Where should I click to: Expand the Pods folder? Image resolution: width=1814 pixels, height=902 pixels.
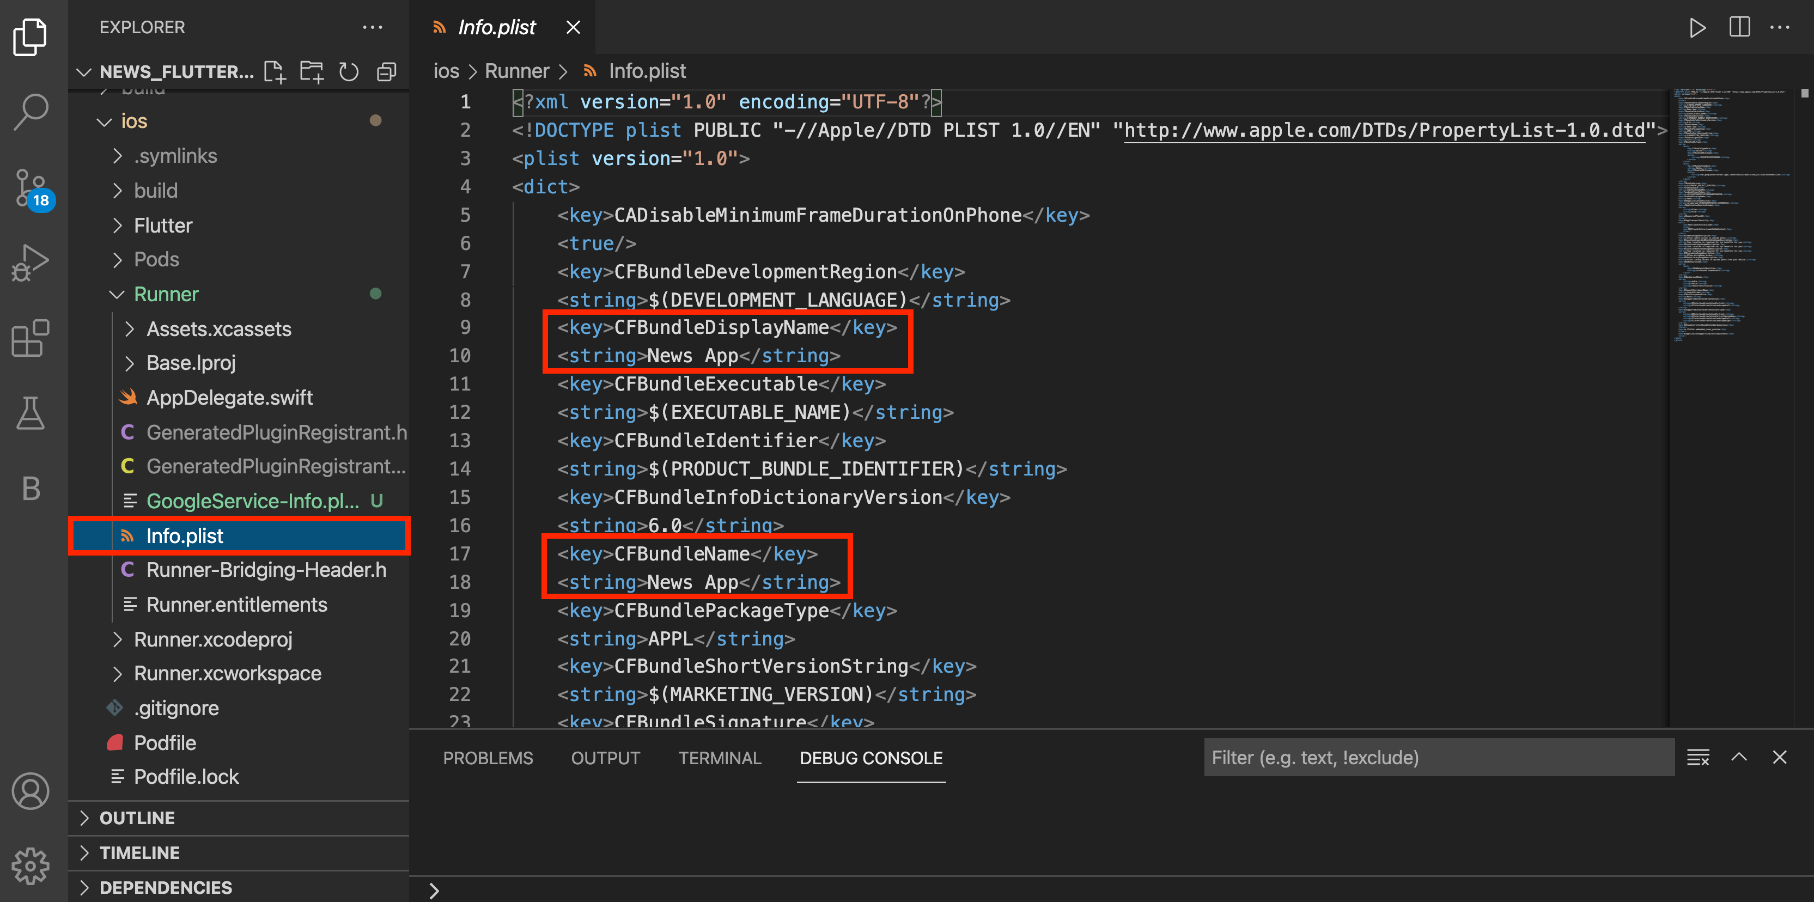coord(156,260)
